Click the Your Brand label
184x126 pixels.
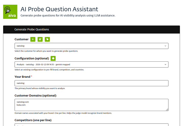[x=22, y=77]
